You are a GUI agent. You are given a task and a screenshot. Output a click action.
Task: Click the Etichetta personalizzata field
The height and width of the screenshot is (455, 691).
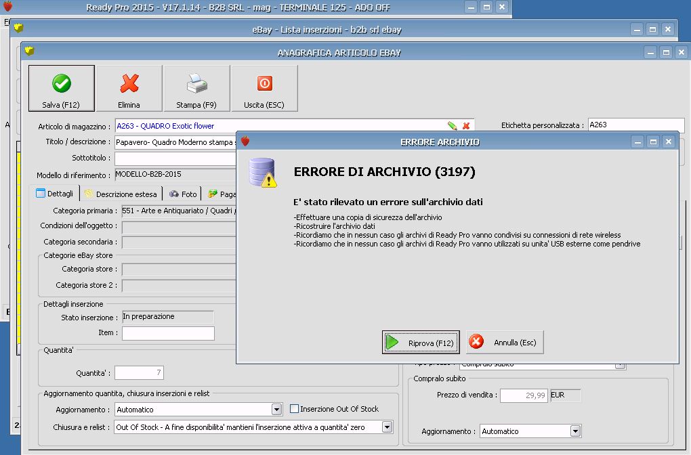pyautogui.click(x=636, y=125)
